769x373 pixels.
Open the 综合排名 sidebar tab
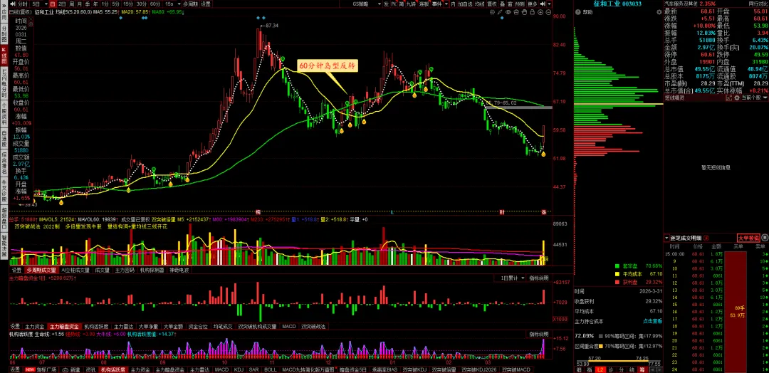click(4, 163)
